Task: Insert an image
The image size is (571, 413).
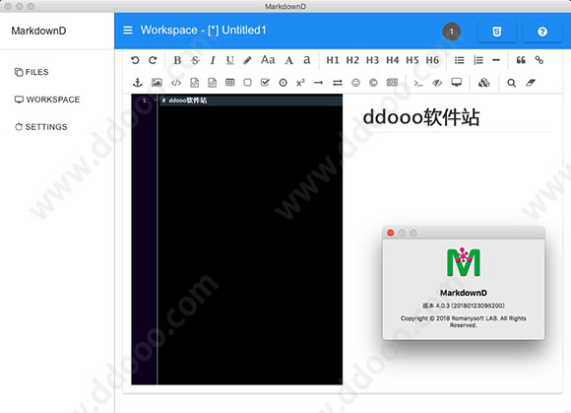Action: 157,83
